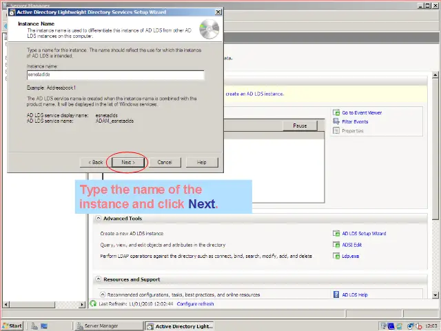Viewport: 441px width, 331px height.
Task: Open ADSI Edit link
Action: point(352,245)
